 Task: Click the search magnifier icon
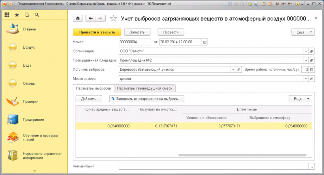(37, 15)
